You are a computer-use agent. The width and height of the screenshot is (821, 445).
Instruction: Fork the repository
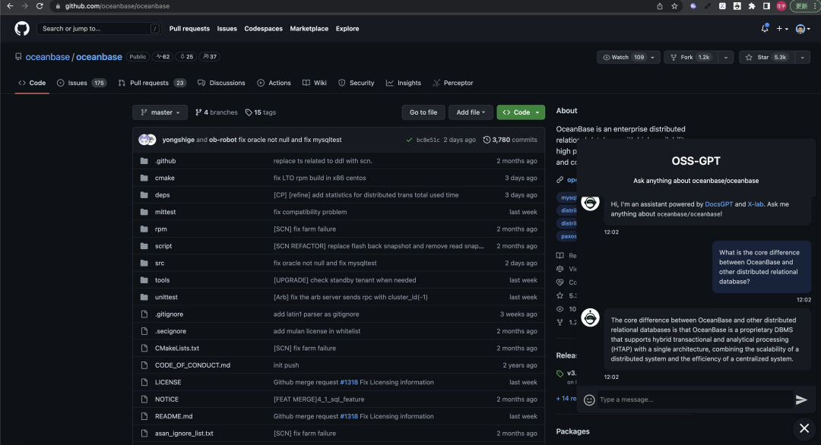click(690, 57)
